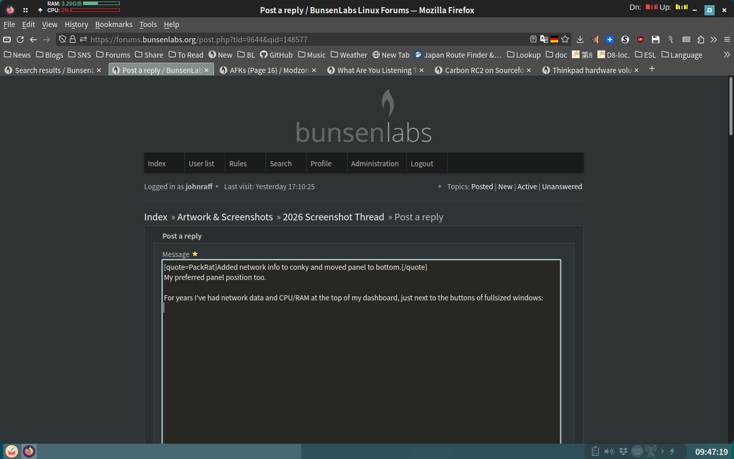Expand hidden bookmarks with the double chevron

click(x=727, y=55)
